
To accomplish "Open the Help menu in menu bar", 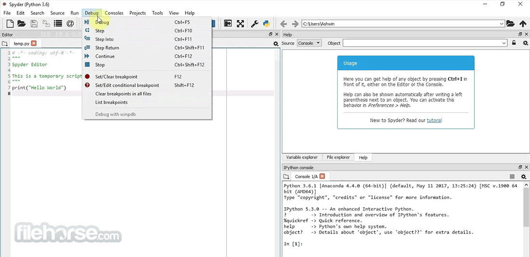I will coord(190,13).
